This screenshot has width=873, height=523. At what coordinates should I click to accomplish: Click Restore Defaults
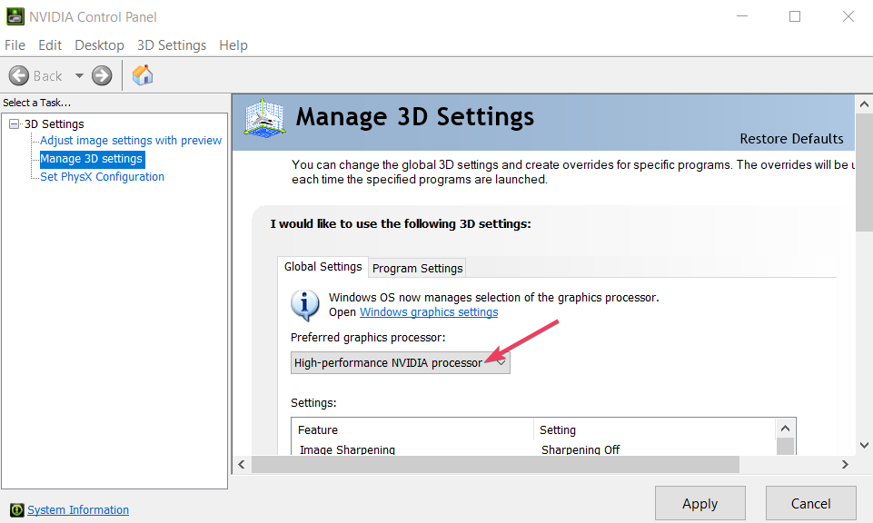click(x=791, y=139)
